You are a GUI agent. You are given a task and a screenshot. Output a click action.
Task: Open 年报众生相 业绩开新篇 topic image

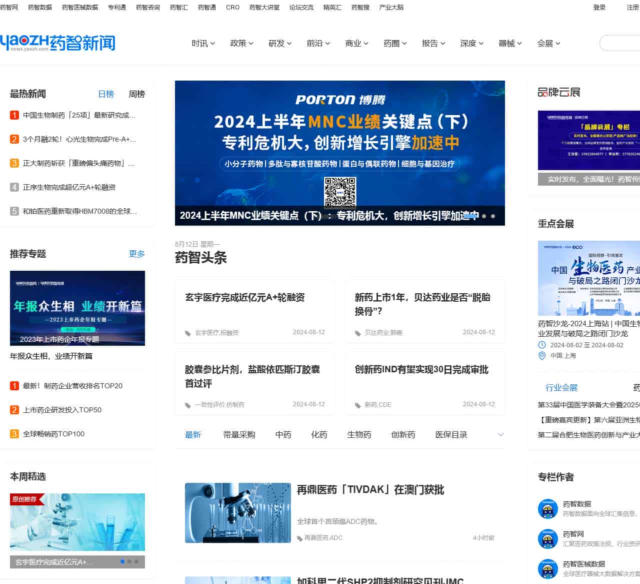[77, 308]
